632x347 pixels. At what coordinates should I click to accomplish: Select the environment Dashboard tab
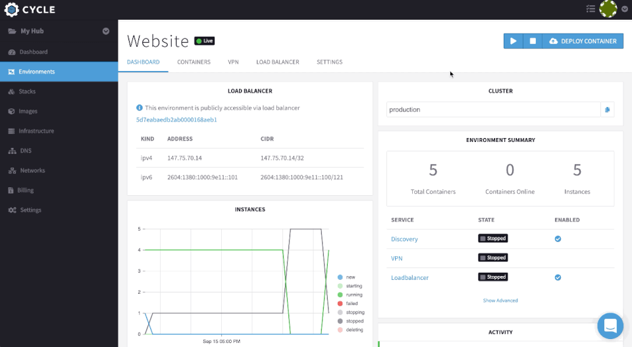coord(143,62)
